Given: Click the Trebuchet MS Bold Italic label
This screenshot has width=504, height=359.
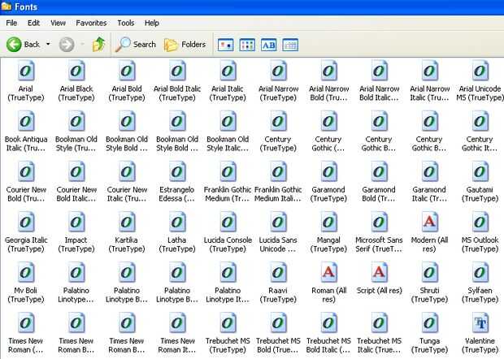Looking at the screenshot, I should point(328,345).
